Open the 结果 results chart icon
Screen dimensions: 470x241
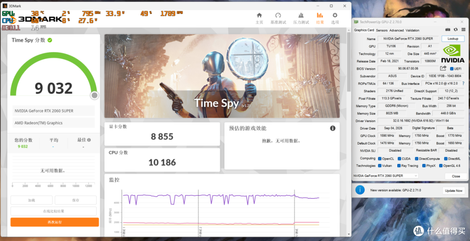point(320,15)
